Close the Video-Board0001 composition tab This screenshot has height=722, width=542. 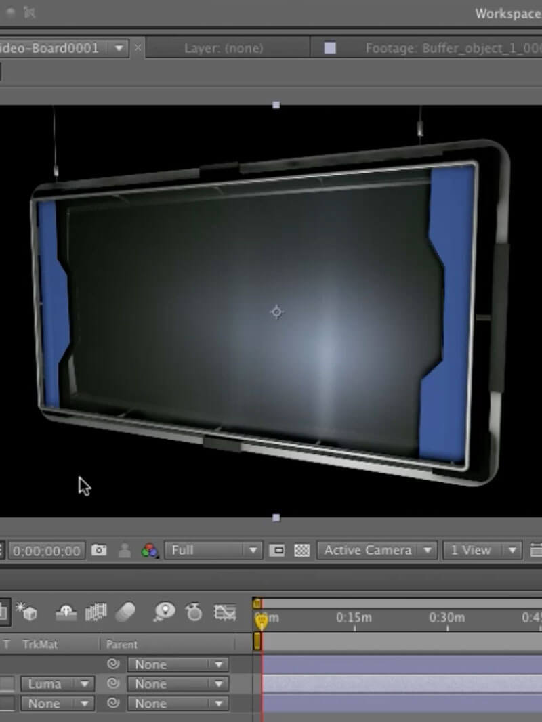pyautogui.click(x=138, y=47)
